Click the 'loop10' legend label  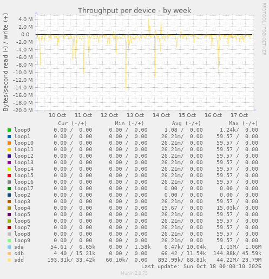24,143
